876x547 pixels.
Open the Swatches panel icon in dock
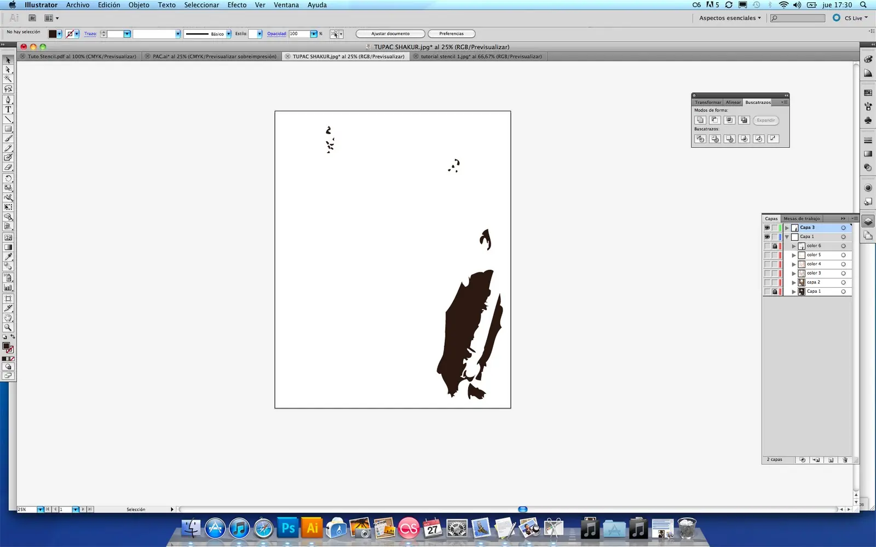point(868,93)
